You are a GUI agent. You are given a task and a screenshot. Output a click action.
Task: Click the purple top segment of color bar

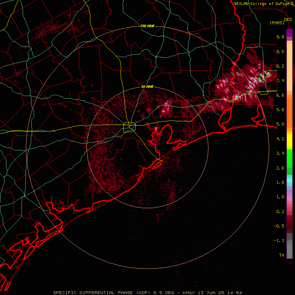[x=289, y=33]
